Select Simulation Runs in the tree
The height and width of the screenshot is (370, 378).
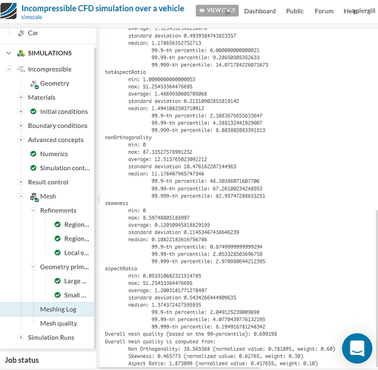[x=51, y=337]
